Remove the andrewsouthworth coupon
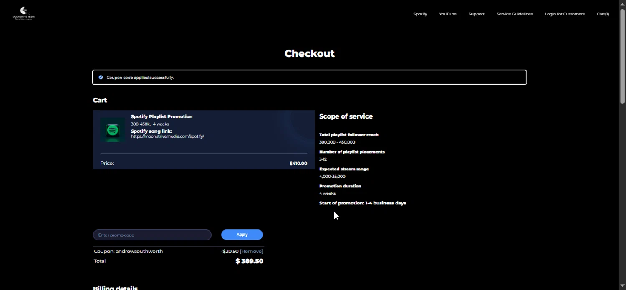 click(251, 251)
